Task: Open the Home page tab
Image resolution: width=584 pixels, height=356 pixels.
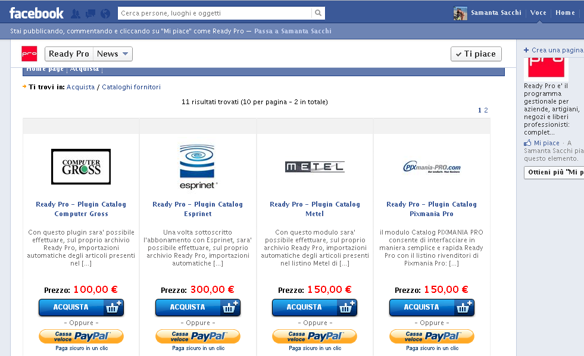Action: 45,69
